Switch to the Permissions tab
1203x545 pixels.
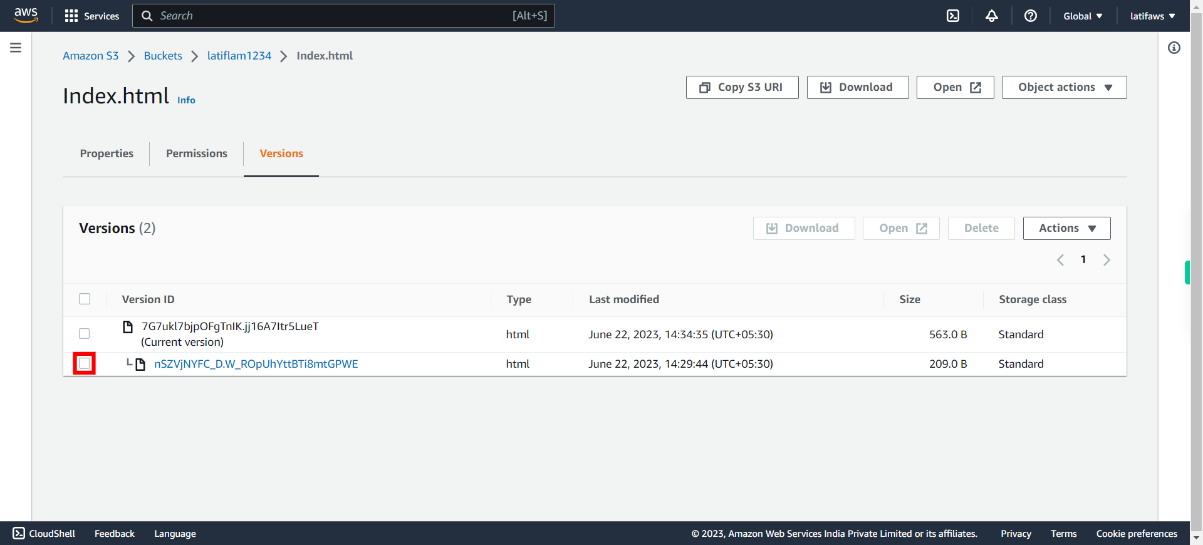pyautogui.click(x=197, y=153)
